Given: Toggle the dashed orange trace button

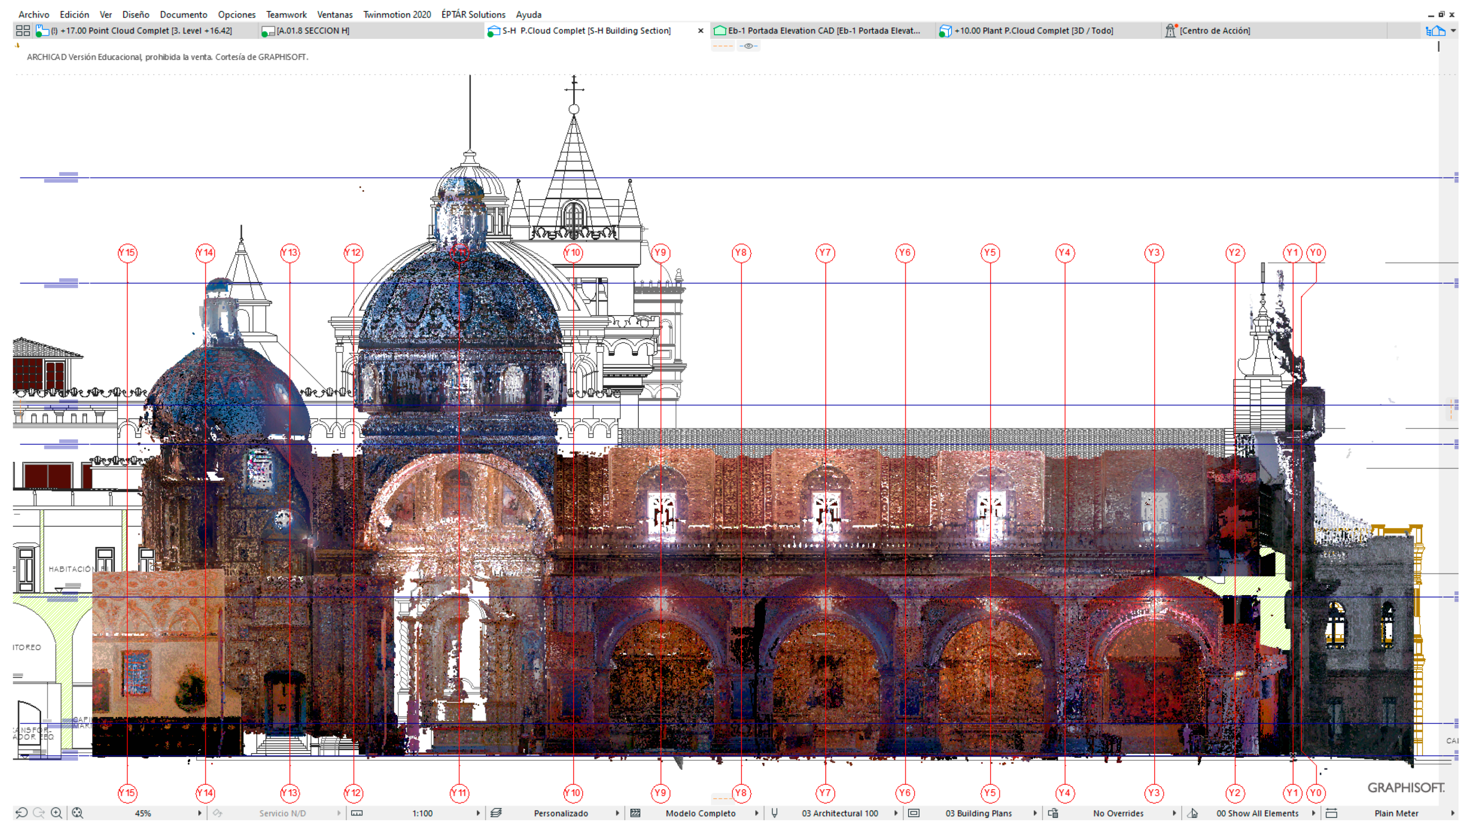Looking at the screenshot, I should tap(723, 46).
